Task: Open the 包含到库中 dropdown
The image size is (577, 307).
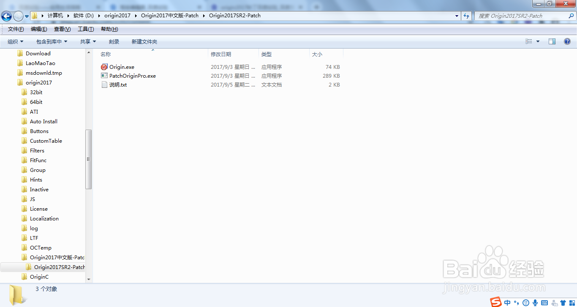Action: coord(52,41)
